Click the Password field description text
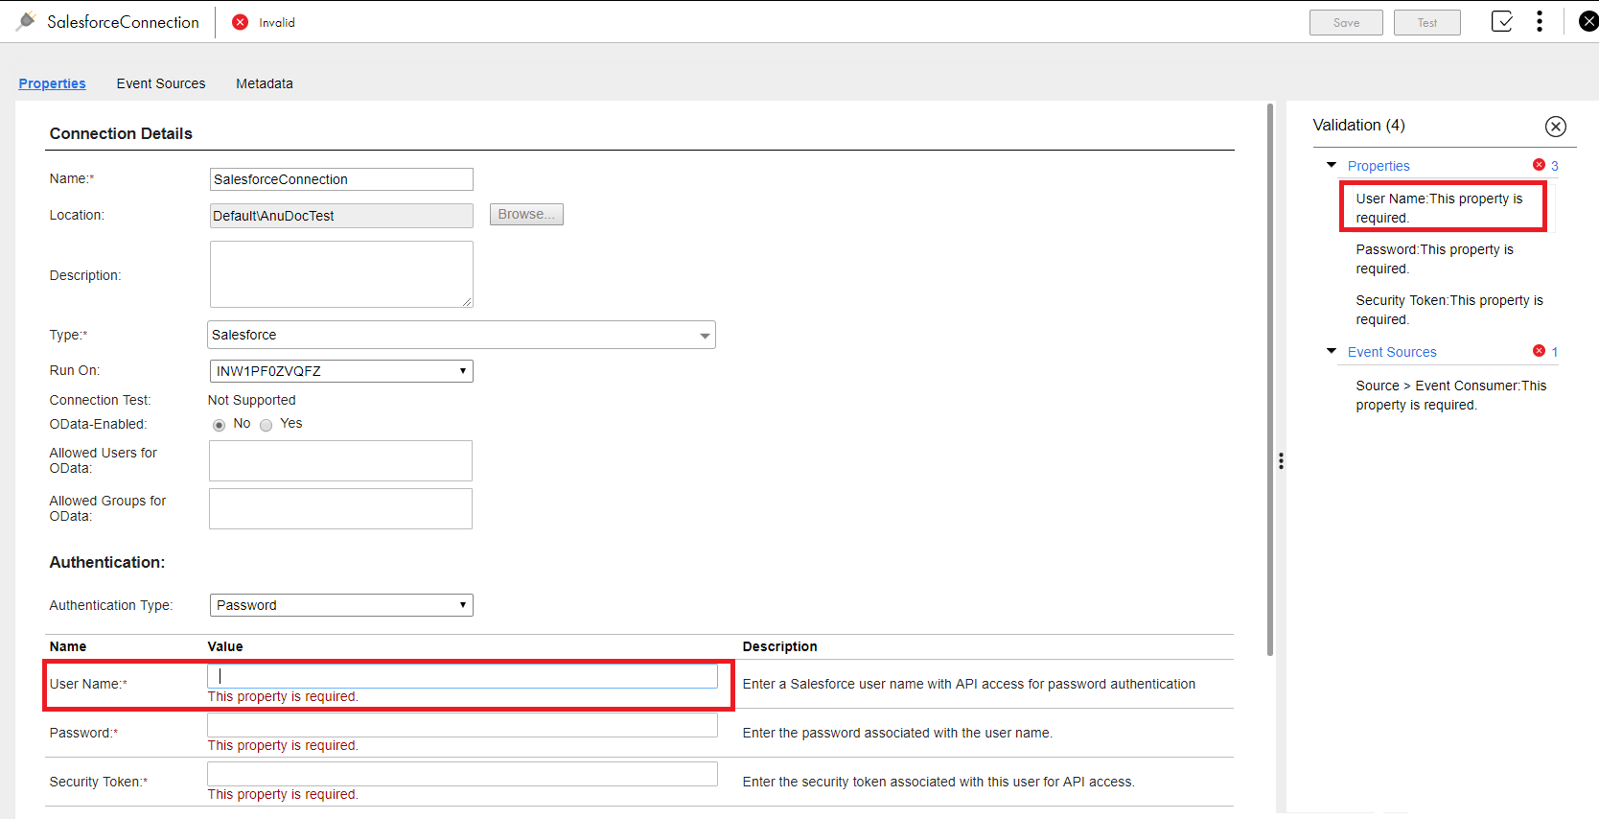Image resolution: width=1599 pixels, height=819 pixels. pos(897,733)
